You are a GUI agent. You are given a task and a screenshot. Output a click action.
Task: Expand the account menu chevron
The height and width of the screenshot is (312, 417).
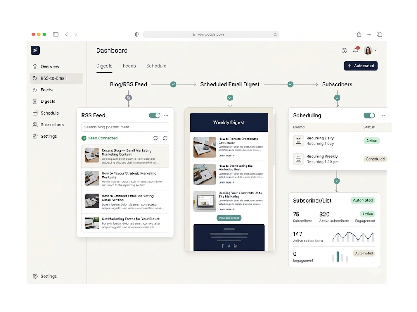coord(376,50)
